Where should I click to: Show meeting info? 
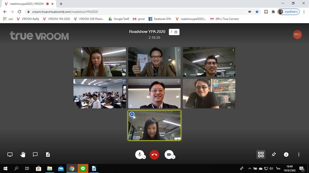point(286,155)
